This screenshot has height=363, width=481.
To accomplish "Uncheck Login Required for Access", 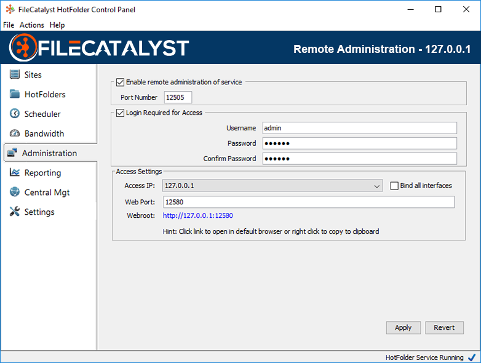I will (x=120, y=113).
